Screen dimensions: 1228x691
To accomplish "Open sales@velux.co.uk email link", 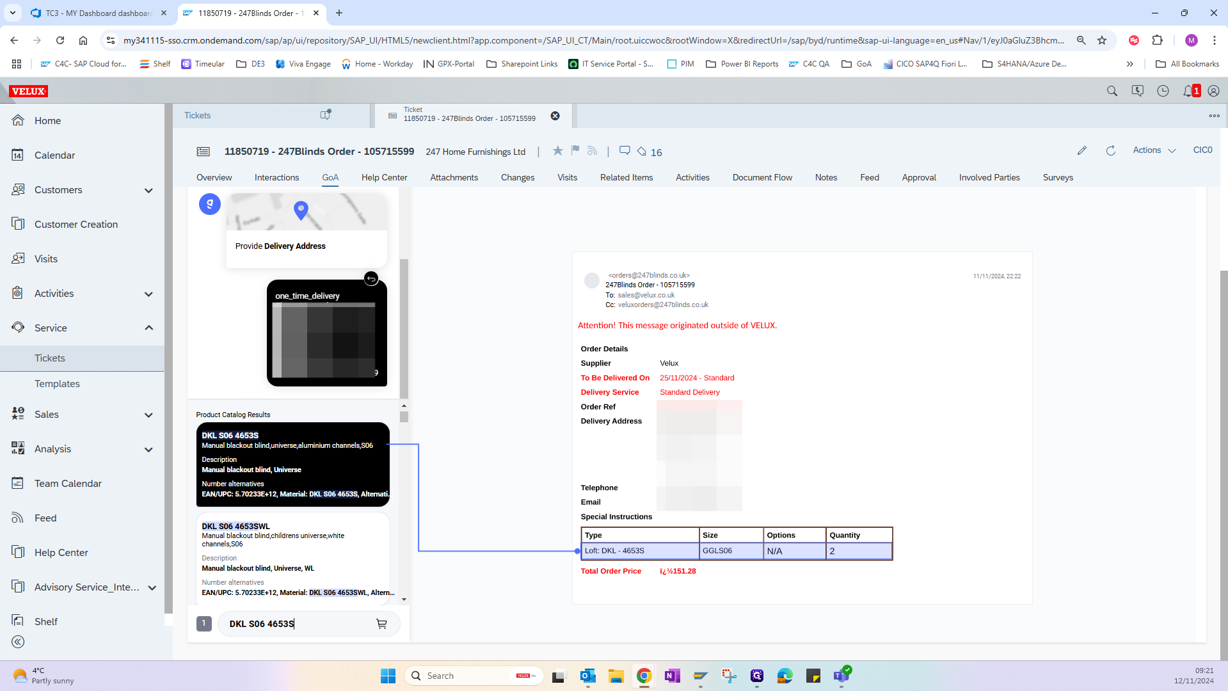I will click(646, 295).
